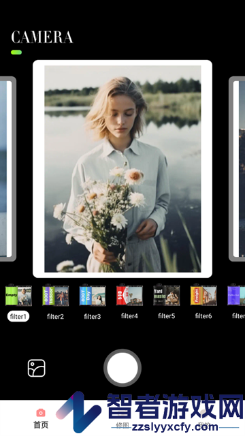245x436 pixels.
Task: Choose the yellow Freight film roll thumbnail
Action: click(x=203, y=295)
